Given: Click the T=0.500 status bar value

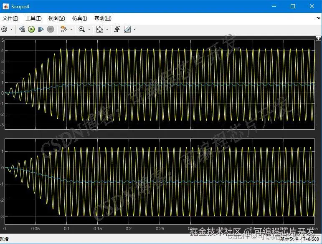Looking at the screenshot, I should coord(312,239).
